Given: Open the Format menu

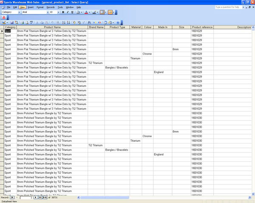Looking at the screenshot, I should coord(40,7).
